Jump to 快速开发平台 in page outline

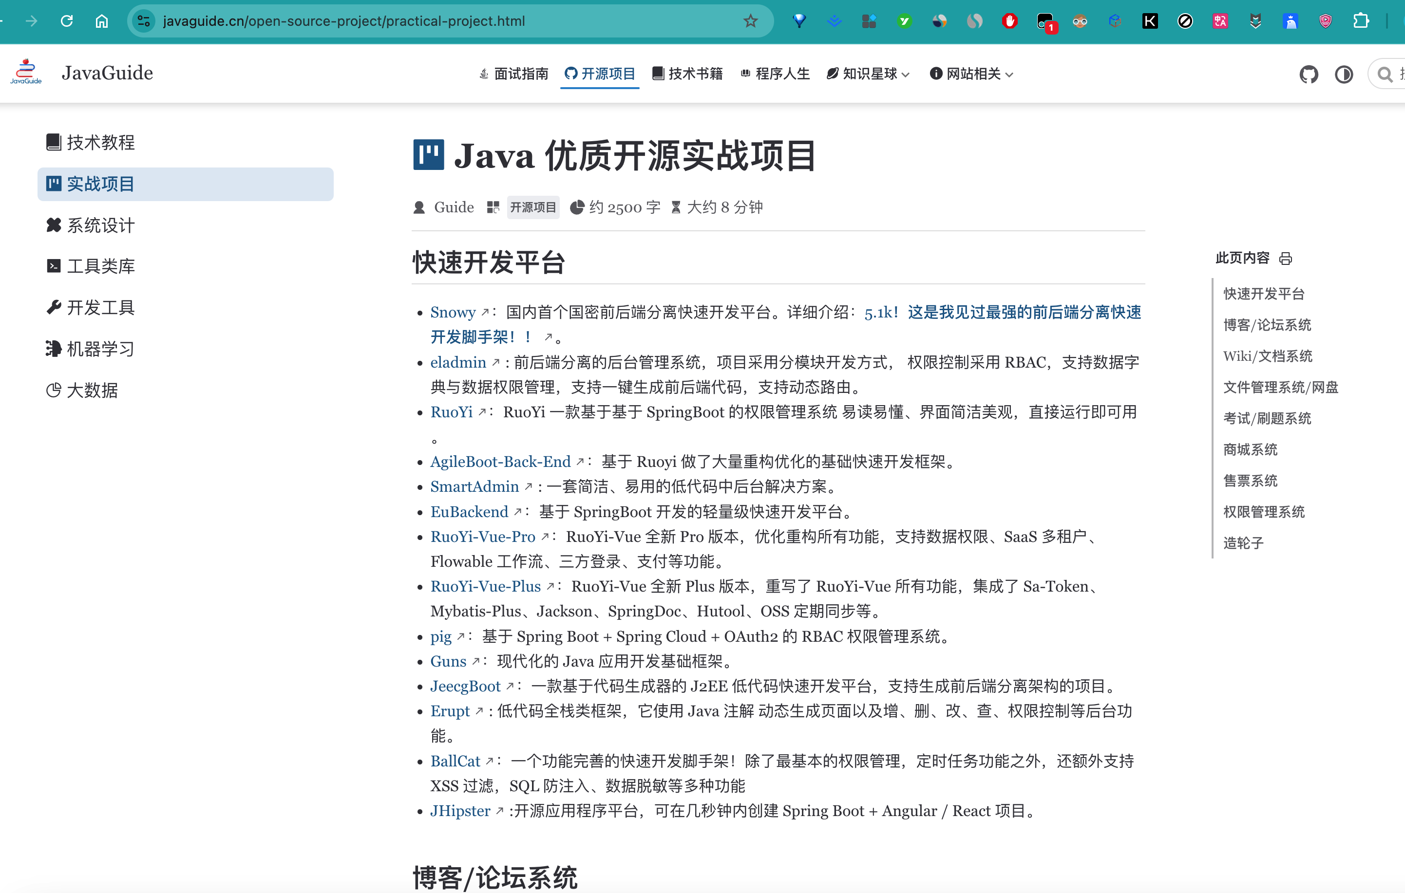pyautogui.click(x=1263, y=294)
